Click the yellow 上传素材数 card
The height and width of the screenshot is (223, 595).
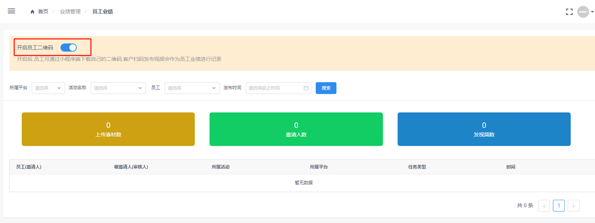coord(108,129)
